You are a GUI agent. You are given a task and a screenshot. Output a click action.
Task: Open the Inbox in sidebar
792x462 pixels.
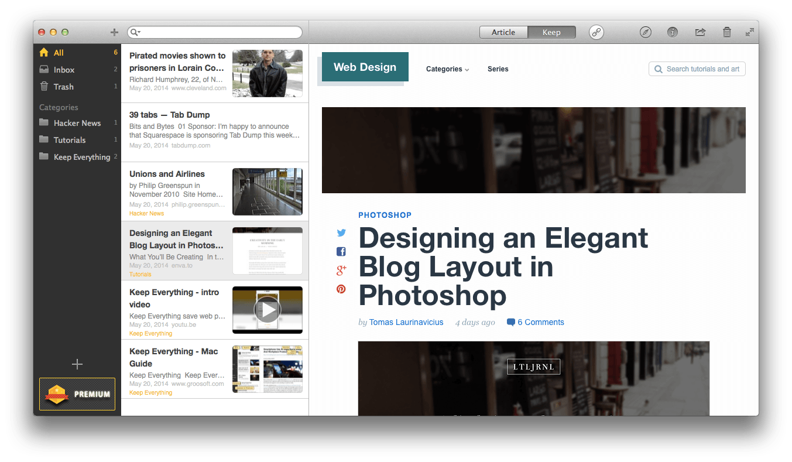click(x=77, y=70)
